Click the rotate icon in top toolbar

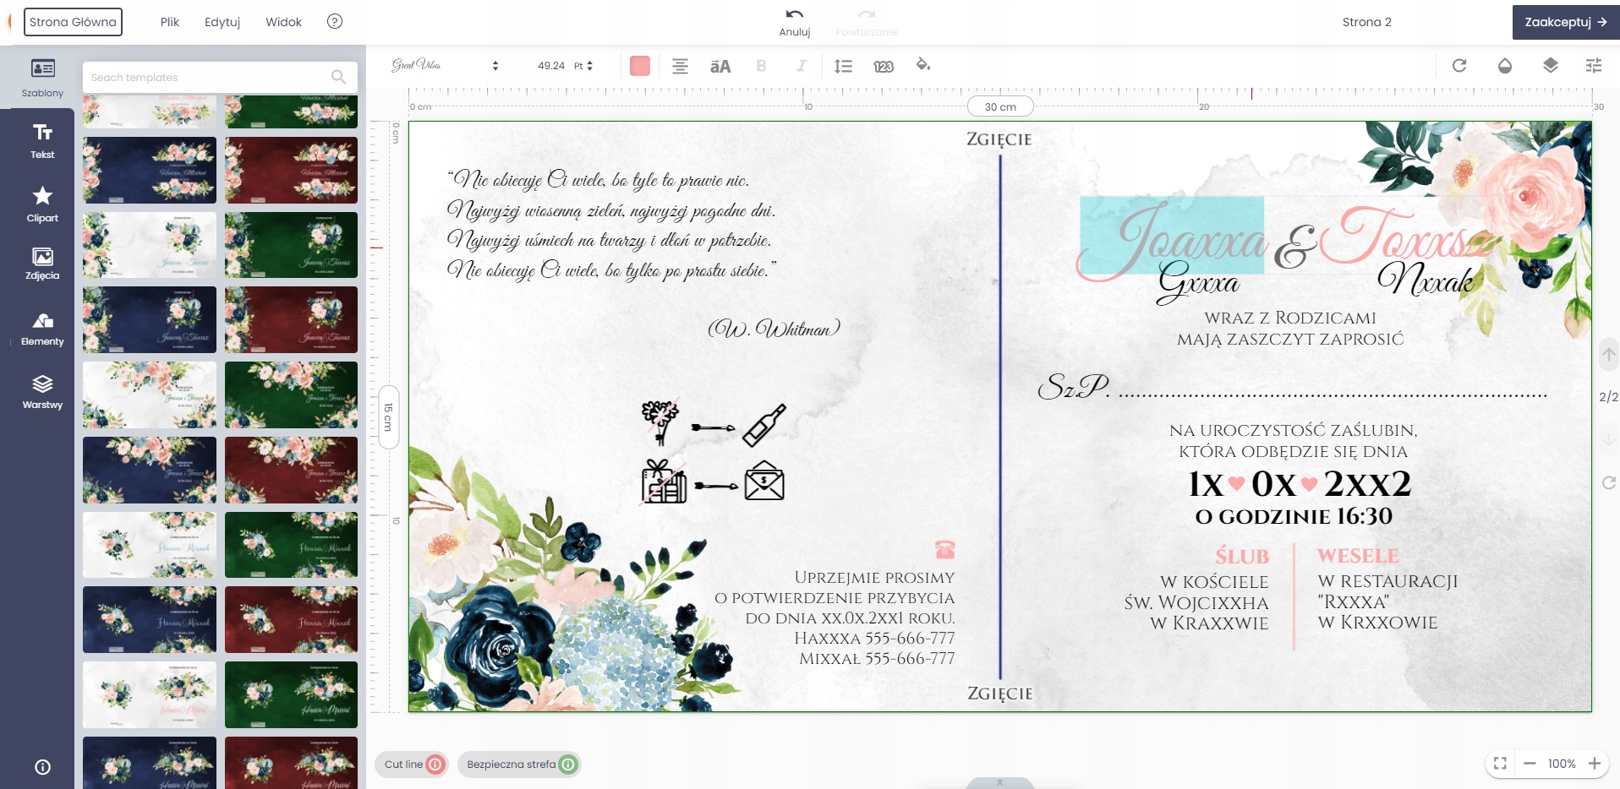click(x=1459, y=65)
